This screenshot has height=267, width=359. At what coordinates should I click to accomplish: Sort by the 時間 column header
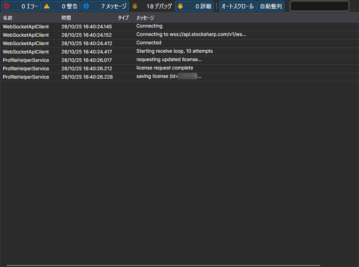point(66,18)
